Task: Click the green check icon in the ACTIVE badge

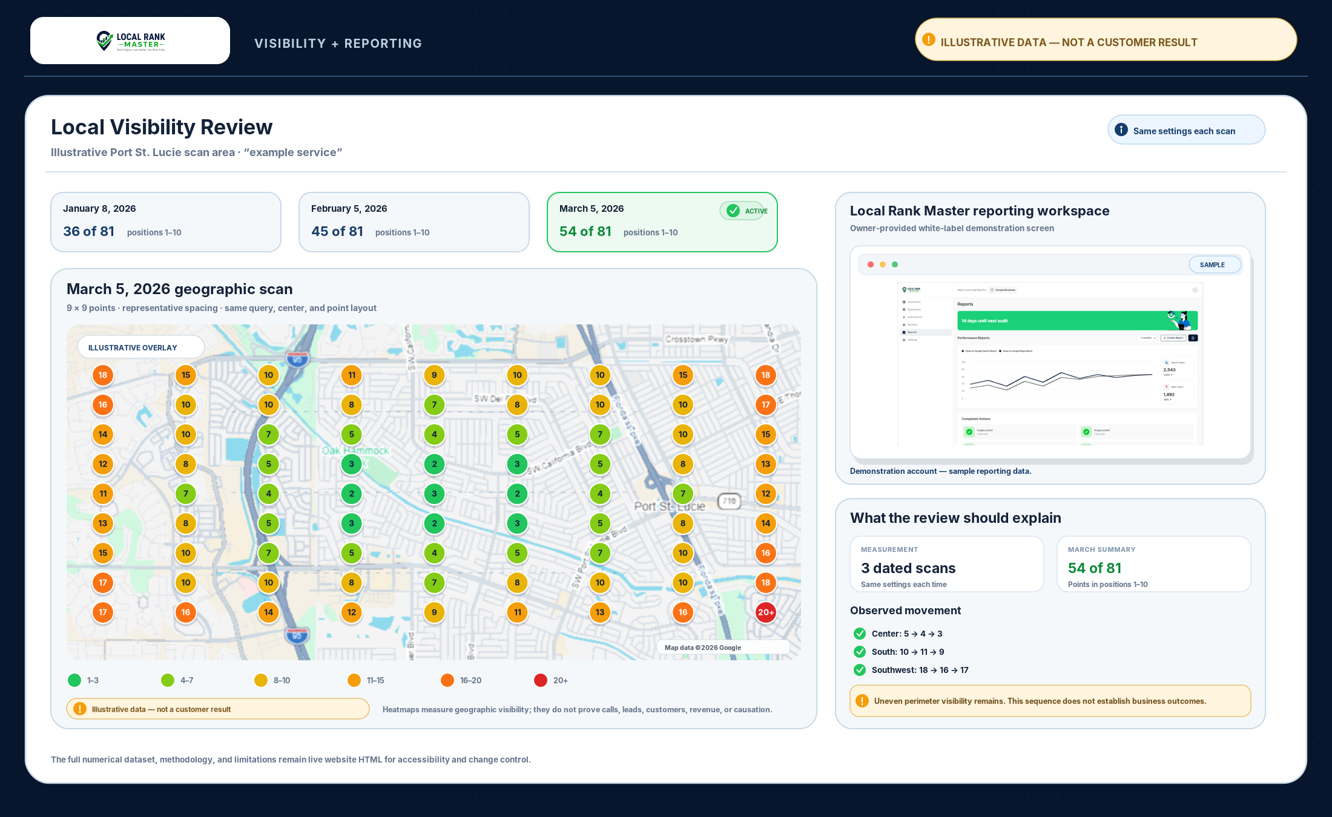Action: (x=733, y=210)
